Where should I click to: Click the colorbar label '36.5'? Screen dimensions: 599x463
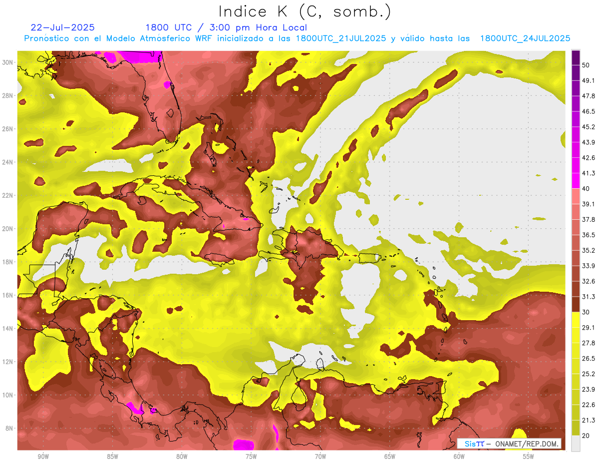click(x=588, y=235)
